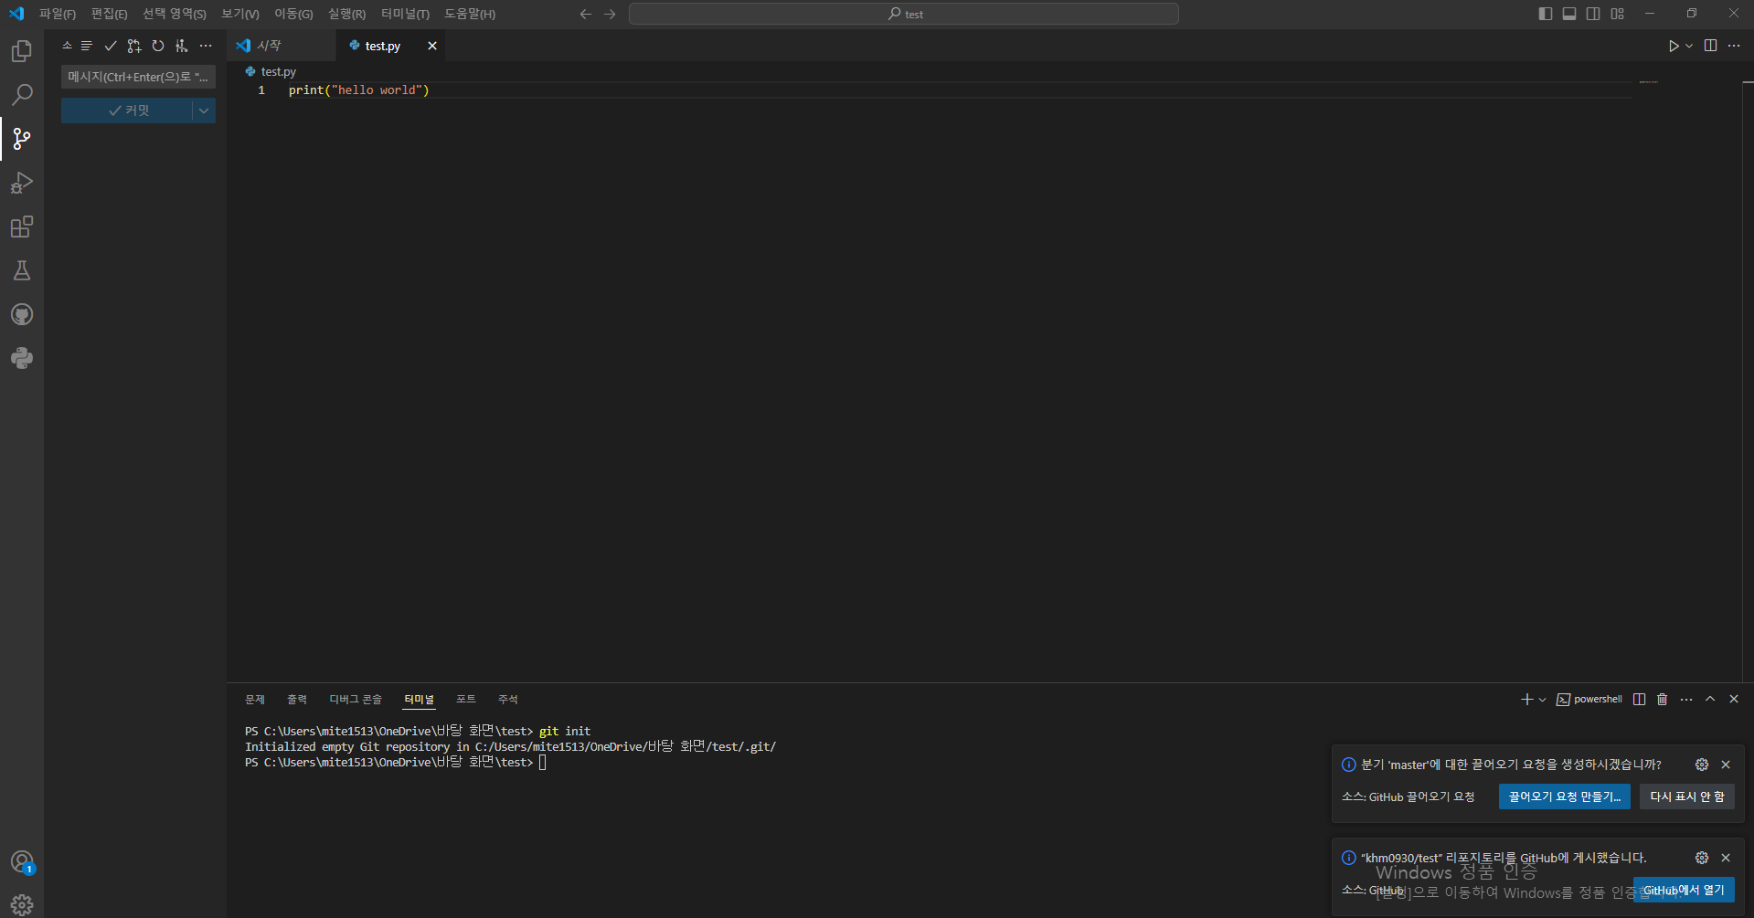The image size is (1754, 918).
Task: Toggle the secondary side bar layout button
Action: tap(1593, 14)
